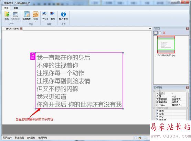Collapse the 対象文字種 property group
The width and height of the screenshot is (191, 141).
[x=155, y=108]
